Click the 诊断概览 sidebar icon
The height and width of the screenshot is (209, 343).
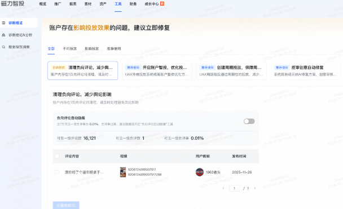tap(3, 23)
